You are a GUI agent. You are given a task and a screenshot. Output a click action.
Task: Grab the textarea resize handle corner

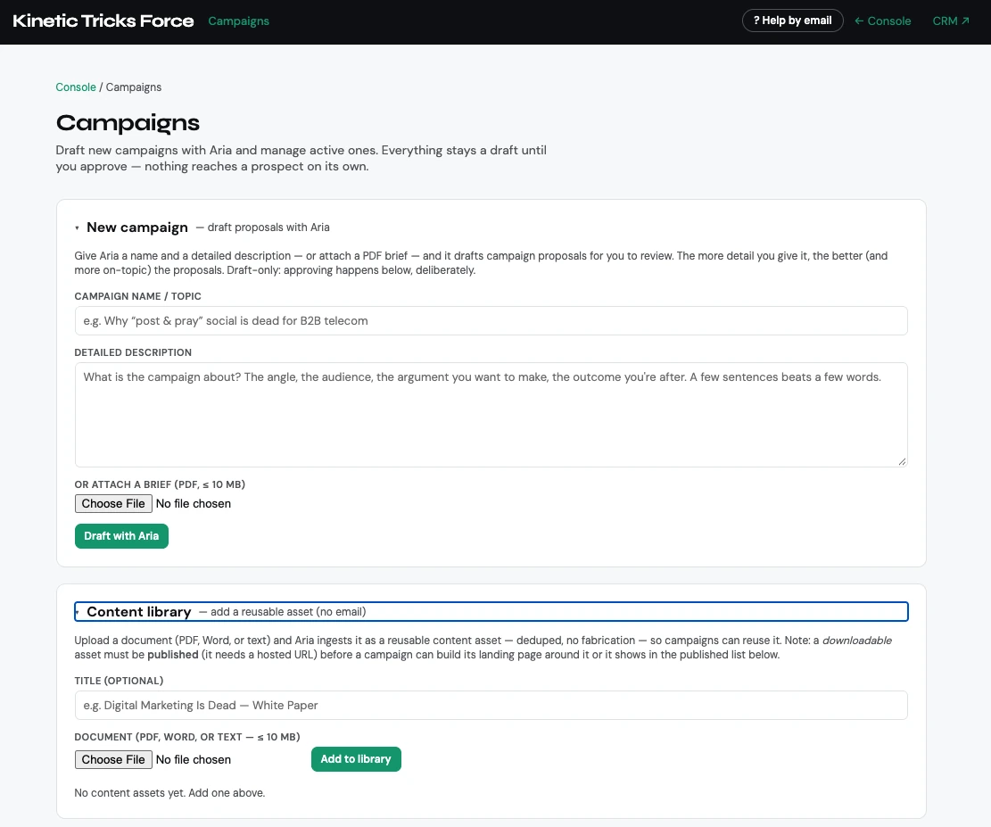point(902,461)
